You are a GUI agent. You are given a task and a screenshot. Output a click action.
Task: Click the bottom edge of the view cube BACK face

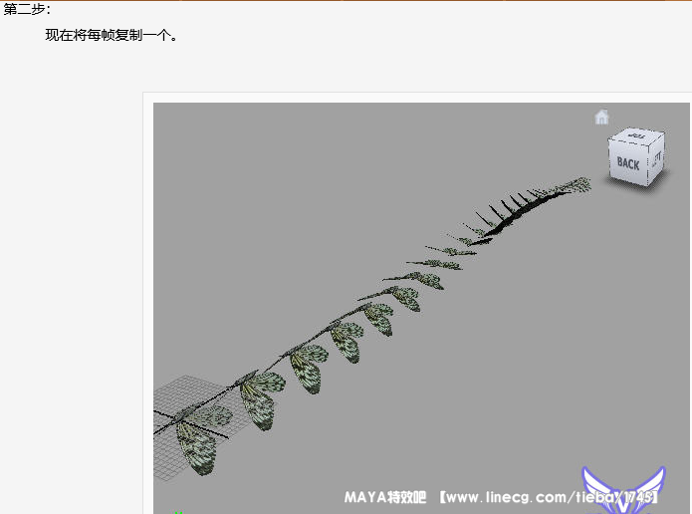(628, 180)
